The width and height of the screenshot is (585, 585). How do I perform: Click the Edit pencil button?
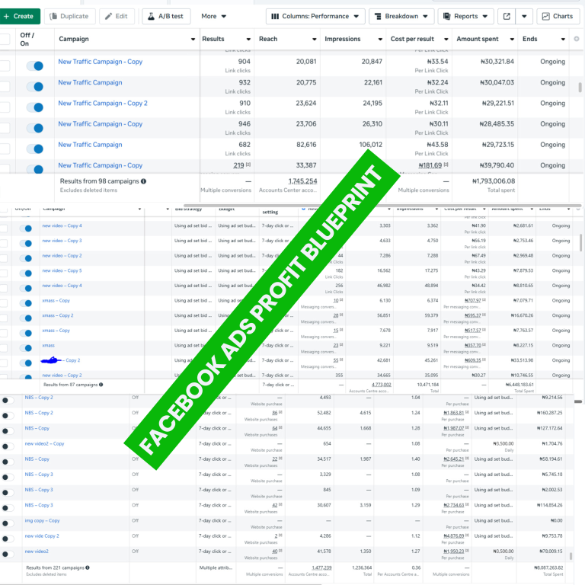point(117,17)
